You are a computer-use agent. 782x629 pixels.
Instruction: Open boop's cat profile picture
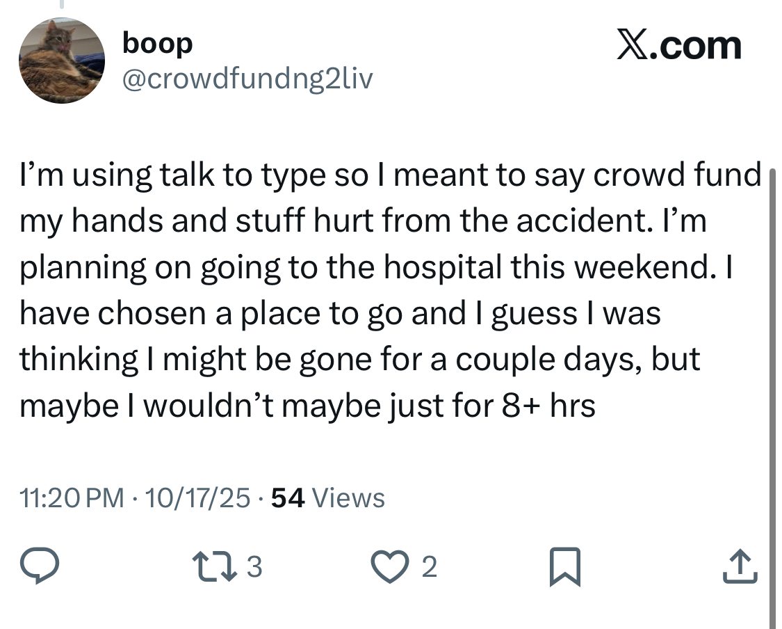(x=62, y=61)
